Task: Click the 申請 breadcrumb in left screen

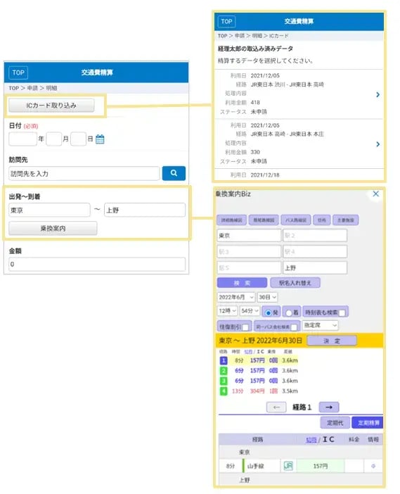Action: (32, 88)
